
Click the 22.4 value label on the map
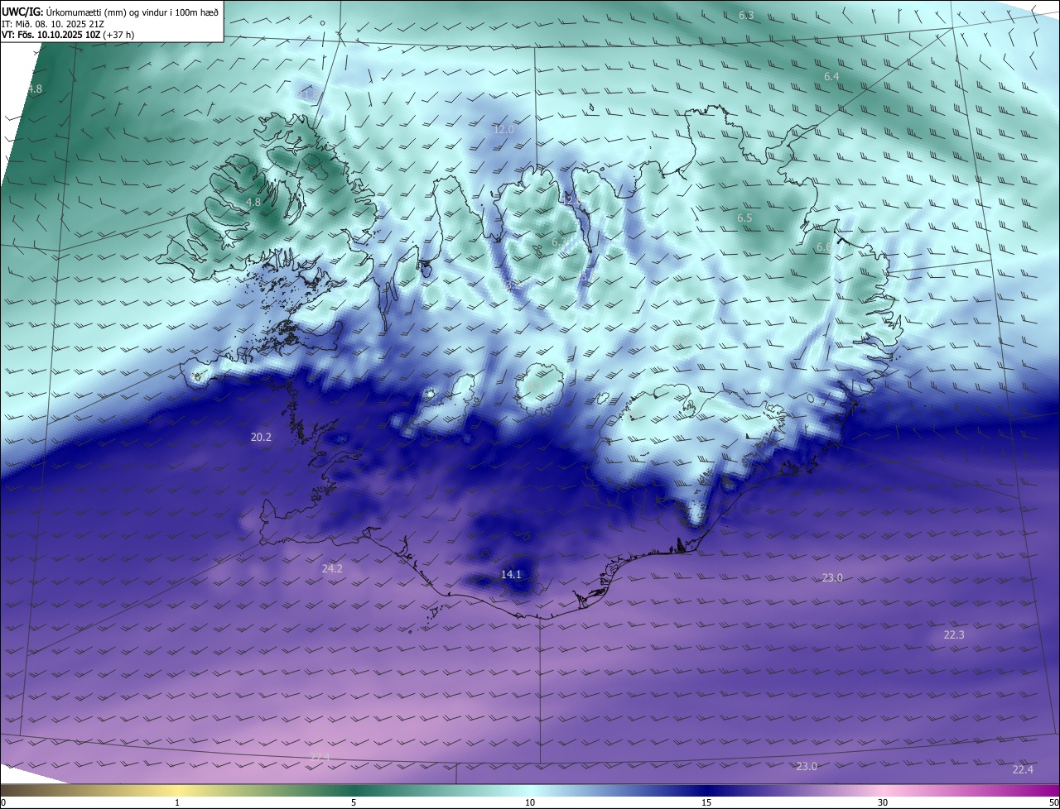point(1023,769)
